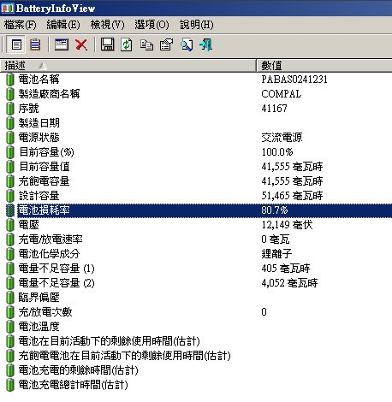This screenshot has height=402, width=392.
Task: Click the exit door icon
Action: [205, 44]
